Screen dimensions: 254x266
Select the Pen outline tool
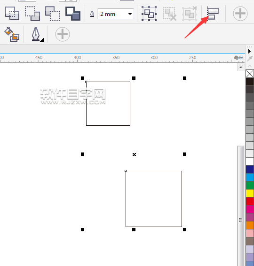click(37, 34)
